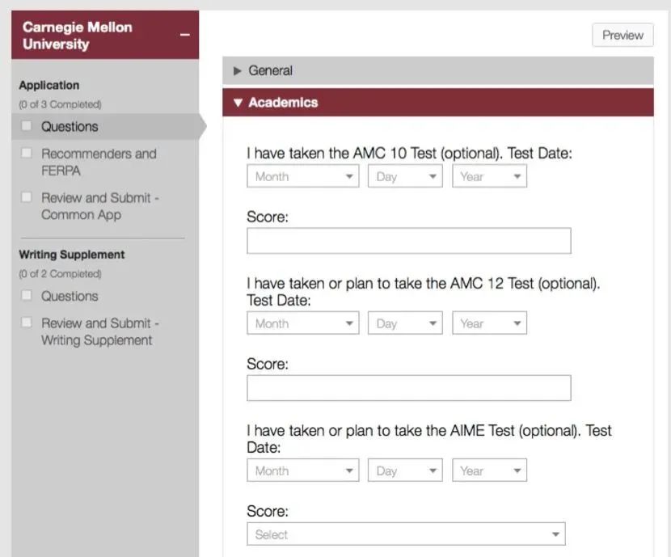Open the AMC 10 Month dropdown
Image resolution: width=671 pixels, height=557 pixels.
point(302,176)
